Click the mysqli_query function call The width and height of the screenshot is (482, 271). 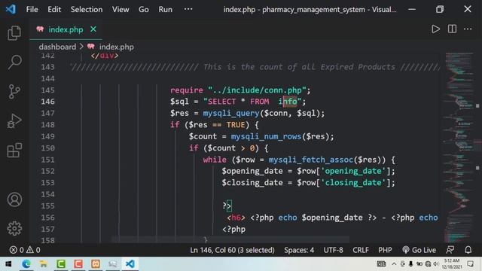(x=231, y=113)
